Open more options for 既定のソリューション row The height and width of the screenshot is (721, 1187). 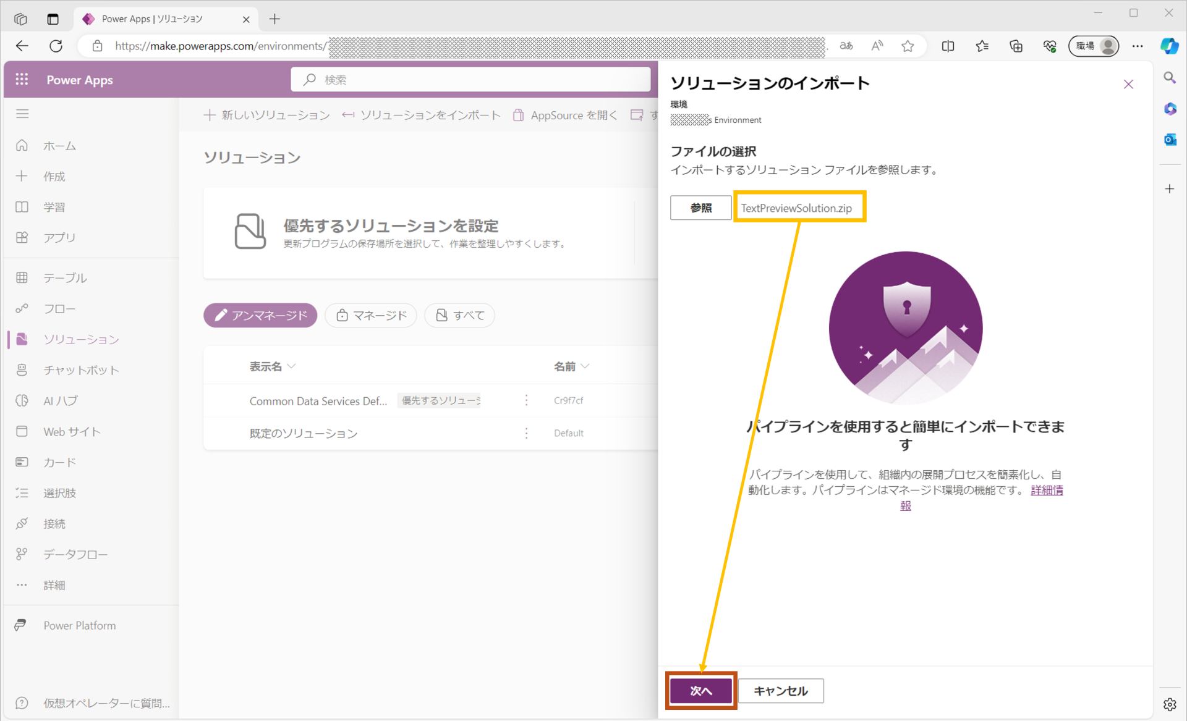pos(526,433)
